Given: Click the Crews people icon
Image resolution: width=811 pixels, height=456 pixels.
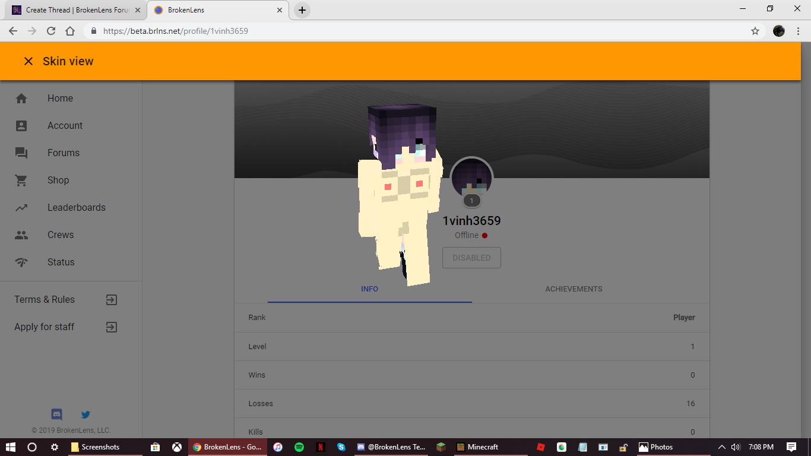Looking at the screenshot, I should click(21, 235).
